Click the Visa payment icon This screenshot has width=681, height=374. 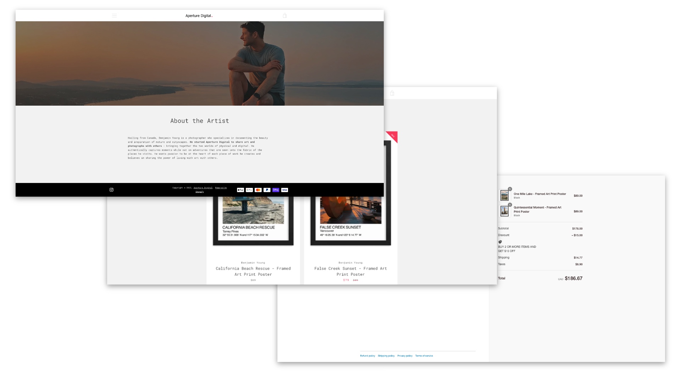coord(284,190)
